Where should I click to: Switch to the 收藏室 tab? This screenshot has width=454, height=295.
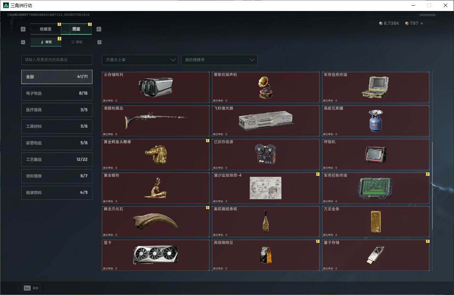coord(46,29)
